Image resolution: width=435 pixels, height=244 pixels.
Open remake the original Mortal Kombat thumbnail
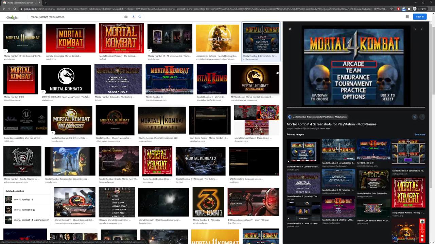(71, 38)
